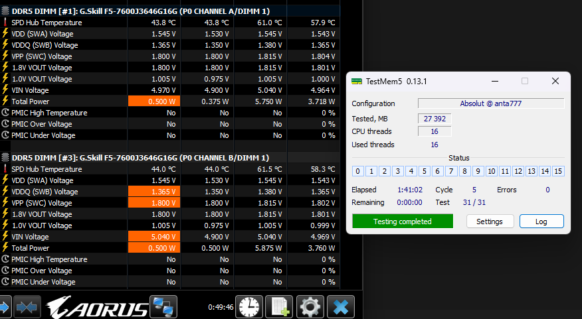Select thread status box 15
The height and width of the screenshot is (319, 582).
click(x=558, y=171)
